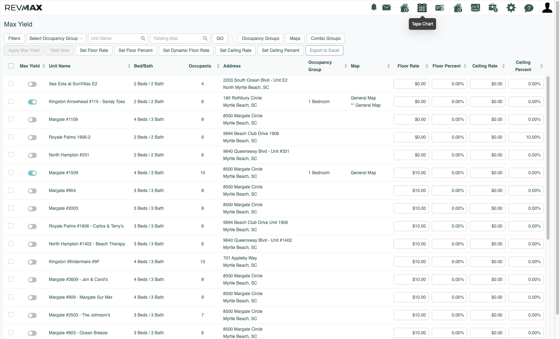
Task: Open the user profile silhouette icon
Action: click(547, 7)
